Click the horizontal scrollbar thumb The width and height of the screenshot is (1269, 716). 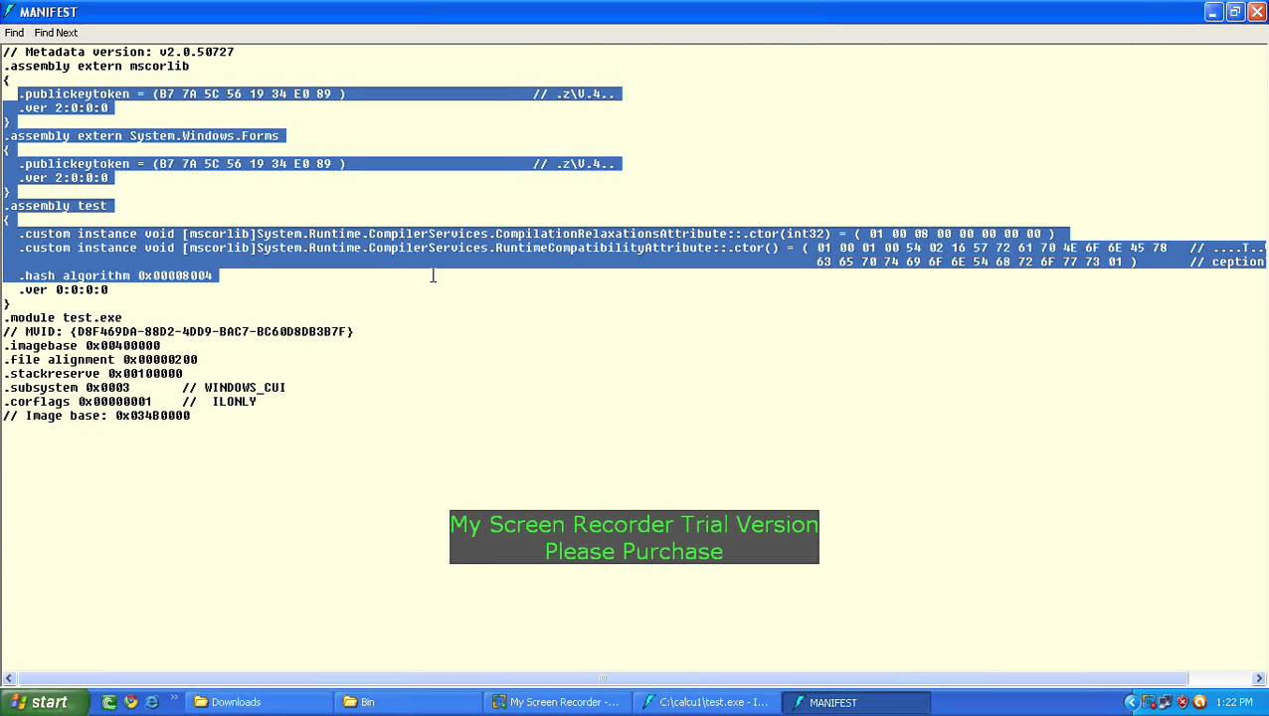603,679
